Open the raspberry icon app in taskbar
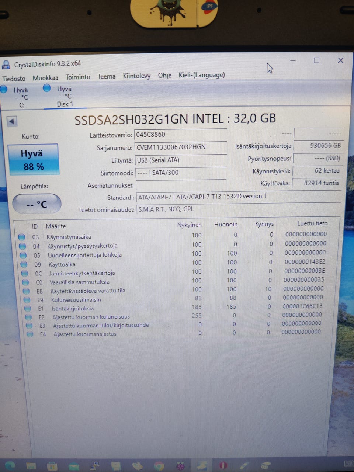The width and height of the screenshot is (354, 472). [x=180, y=466]
